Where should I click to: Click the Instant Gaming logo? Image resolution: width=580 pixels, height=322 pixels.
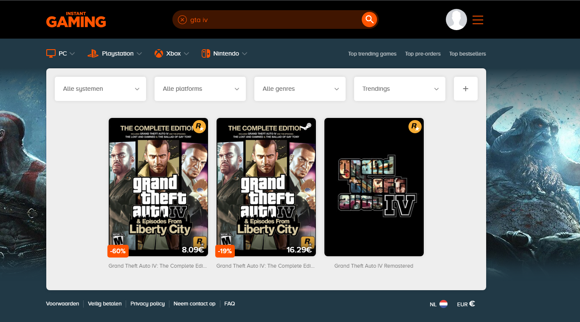click(76, 20)
